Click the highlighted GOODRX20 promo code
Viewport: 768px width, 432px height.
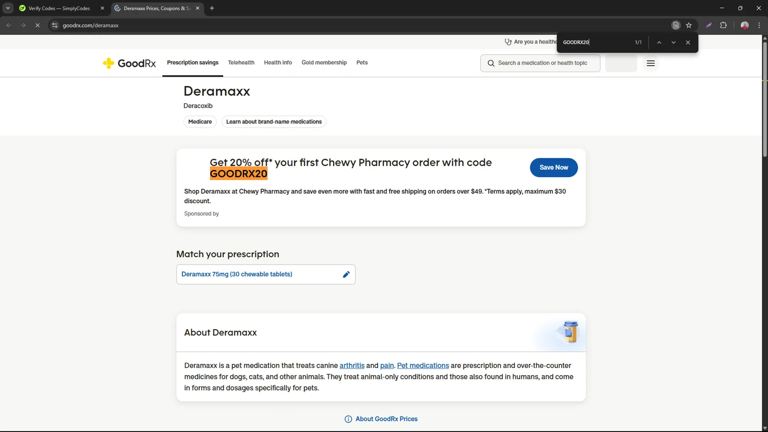[239, 174]
